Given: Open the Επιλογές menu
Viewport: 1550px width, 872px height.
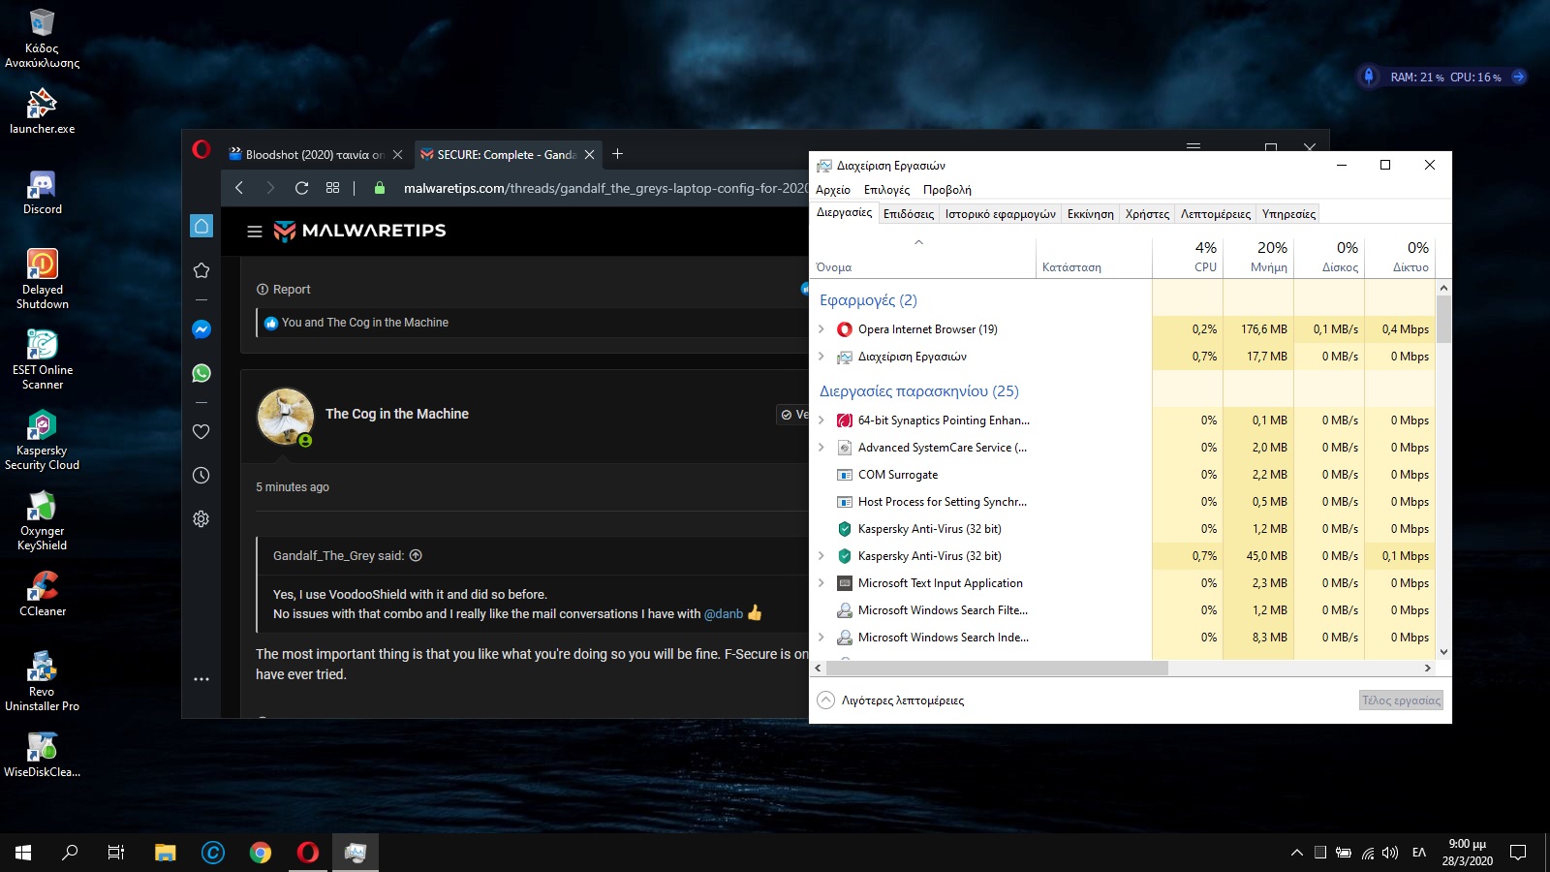Looking at the screenshot, I should click(x=886, y=190).
